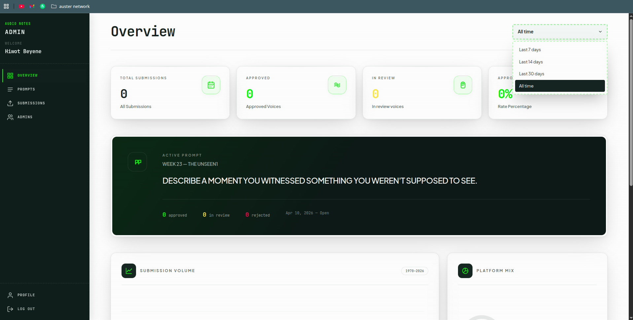Click the prompt text DESCRIBE A MOMENT
Viewport: 633px width, 320px height.
click(320, 181)
